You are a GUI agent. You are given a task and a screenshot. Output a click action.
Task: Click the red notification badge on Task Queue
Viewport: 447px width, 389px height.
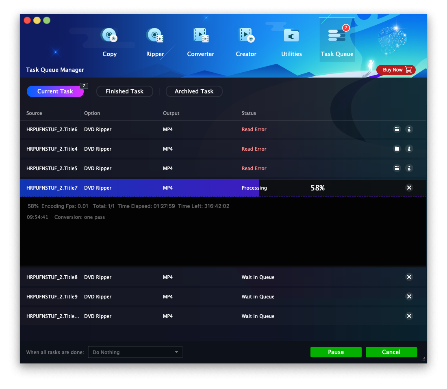[346, 28]
